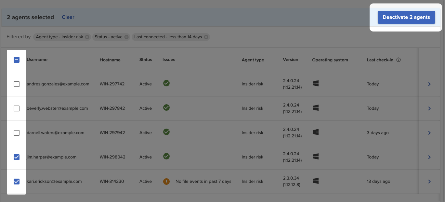Expand details for kari.erickson via row chevron
The image size is (445, 202).
[429, 181]
